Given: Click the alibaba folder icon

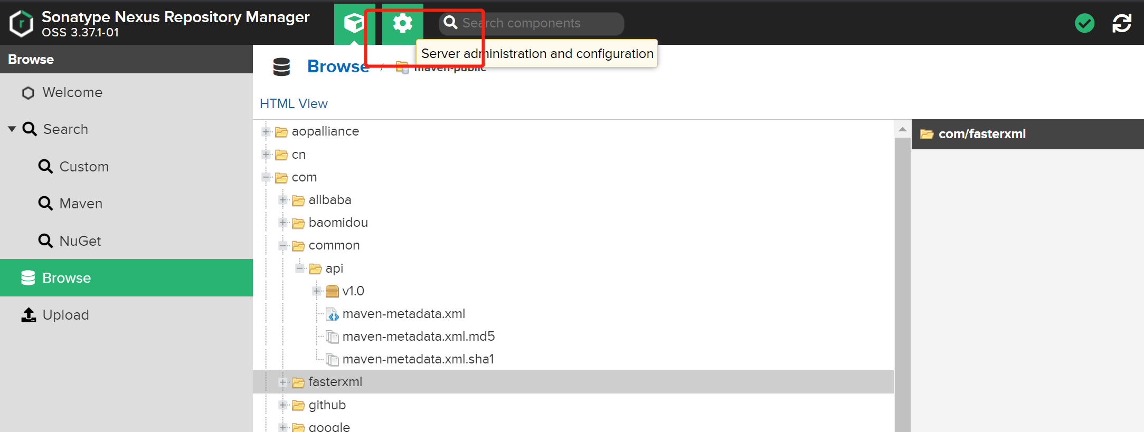Looking at the screenshot, I should [298, 200].
